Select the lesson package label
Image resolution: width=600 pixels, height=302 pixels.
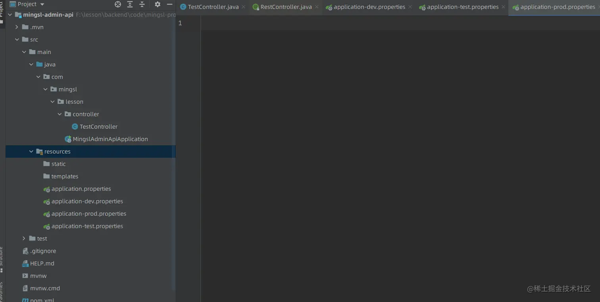coord(75,102)
